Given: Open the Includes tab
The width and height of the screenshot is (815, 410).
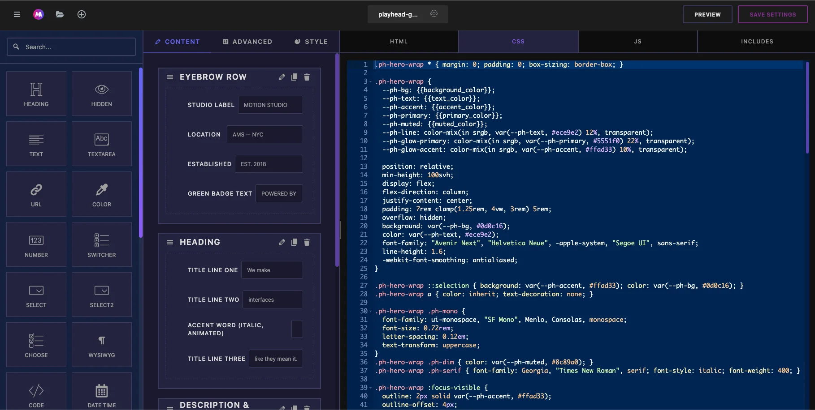Looking at the screenshot, I should [757, 42].
